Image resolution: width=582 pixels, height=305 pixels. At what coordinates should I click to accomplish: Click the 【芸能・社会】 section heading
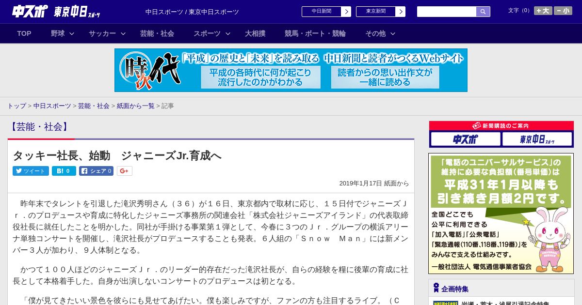coord(39,127)
